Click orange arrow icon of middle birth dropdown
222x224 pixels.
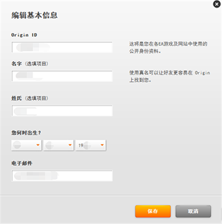(70, 145)
